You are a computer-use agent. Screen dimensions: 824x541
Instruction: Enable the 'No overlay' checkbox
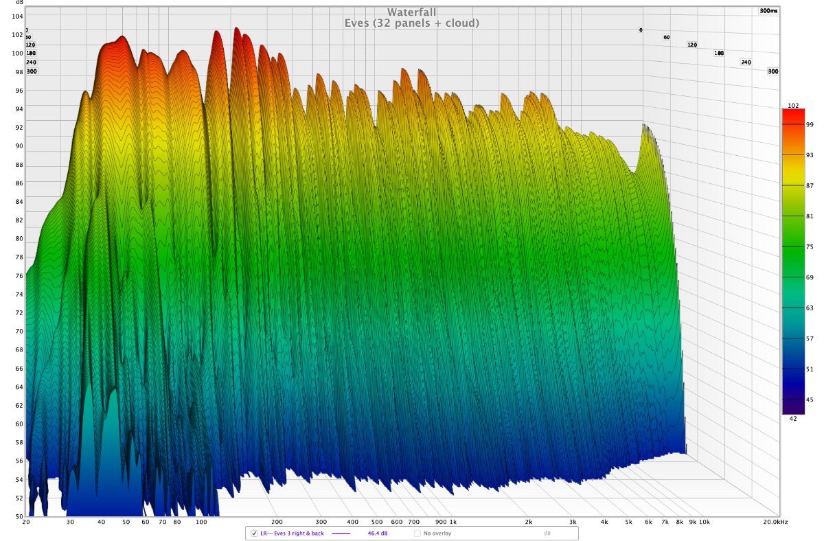[417, 533]
